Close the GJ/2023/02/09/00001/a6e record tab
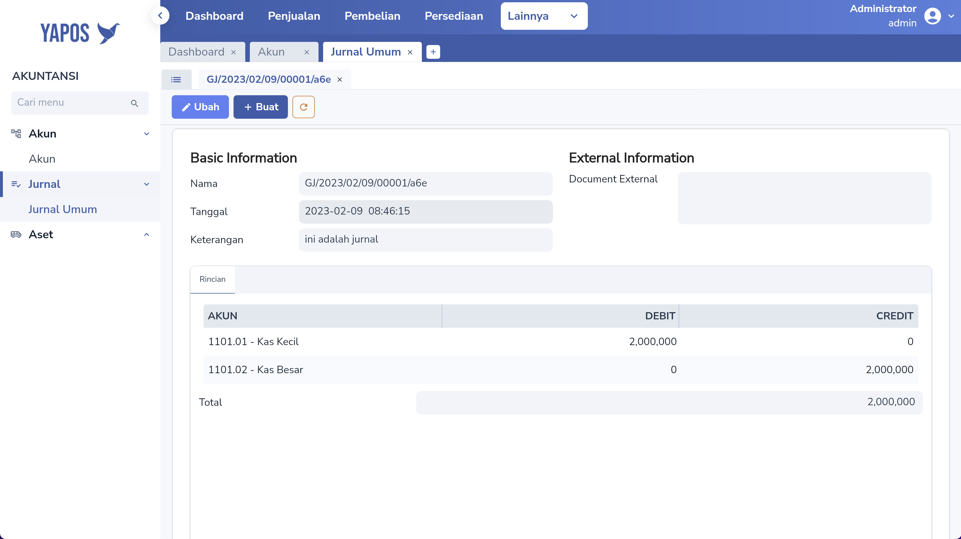 coord(340,80)
